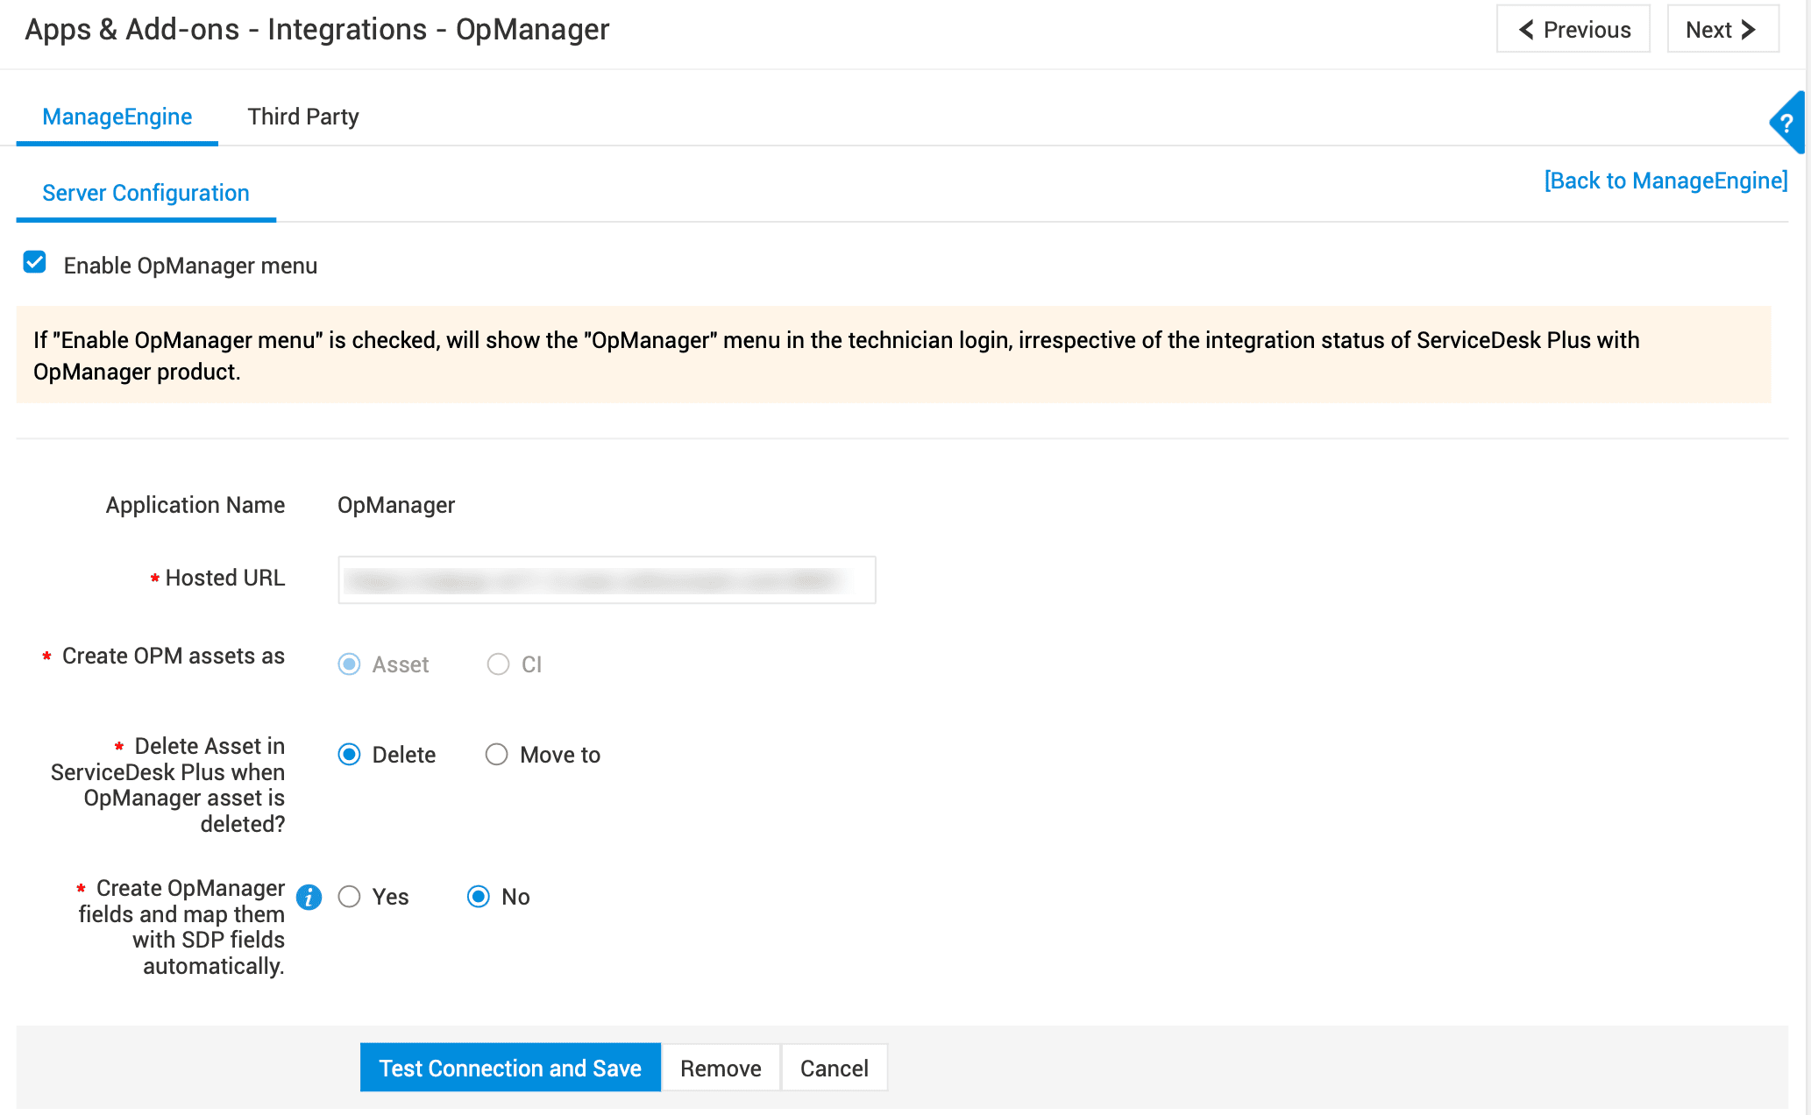The width and height of the screenshot is (1811, 1115).
Task: Click the blue help question mark icon
Action: tap(1788, 124)
